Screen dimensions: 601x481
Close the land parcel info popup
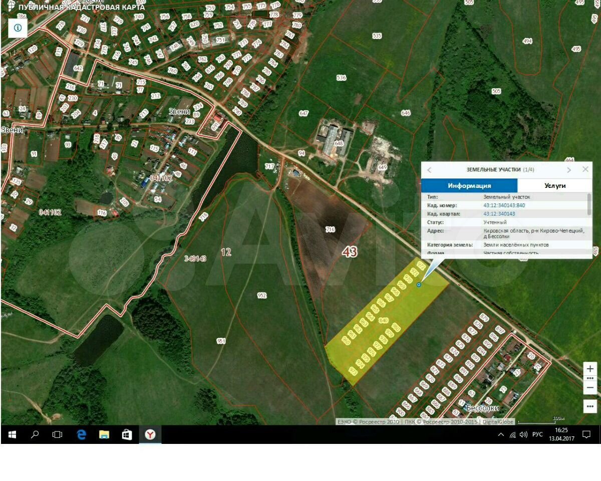585,169
